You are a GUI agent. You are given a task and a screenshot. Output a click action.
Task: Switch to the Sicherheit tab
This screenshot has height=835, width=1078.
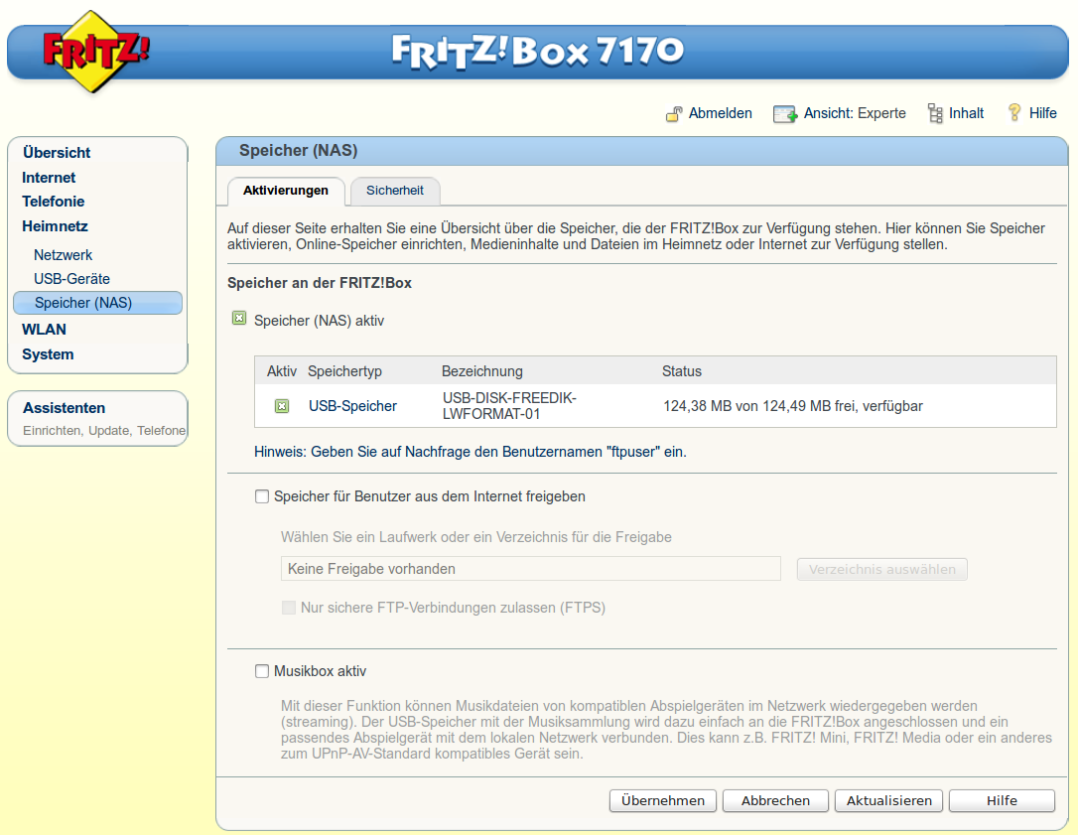[395, 191]
